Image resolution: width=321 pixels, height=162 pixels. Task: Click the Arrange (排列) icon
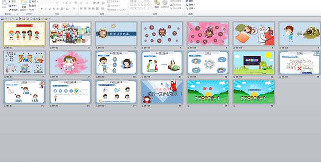click(x=157, y=5)
